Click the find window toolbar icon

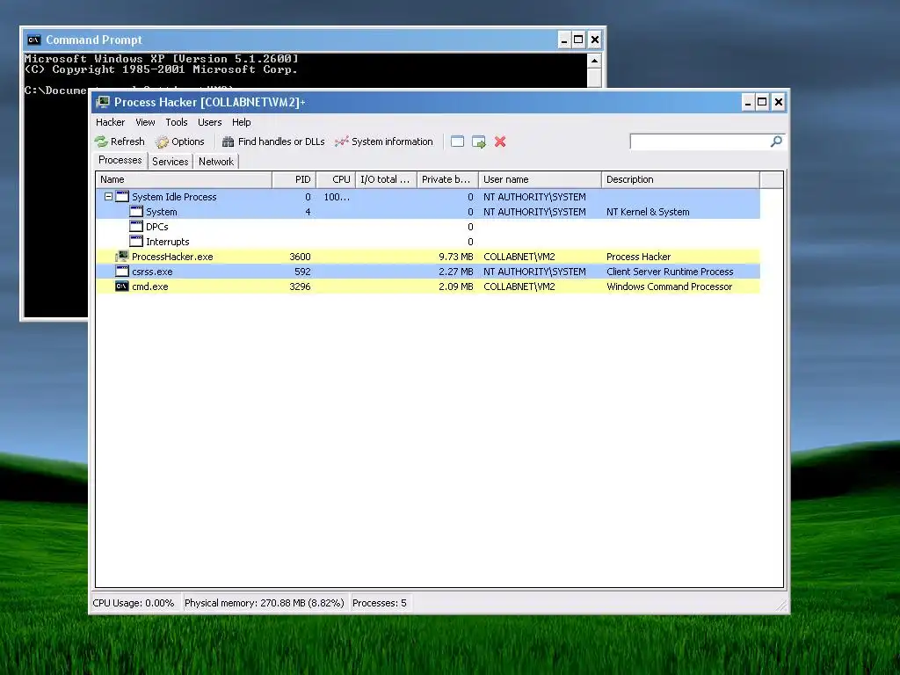[x=457, y=142]
